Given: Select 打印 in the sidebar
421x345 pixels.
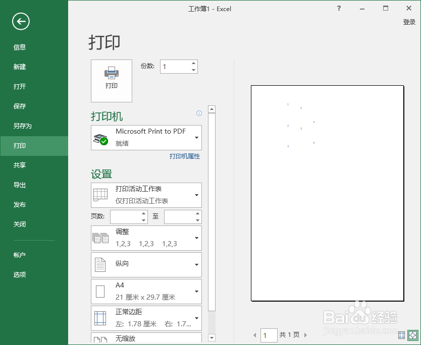Looking at the screenshot, I should point(34,146).
